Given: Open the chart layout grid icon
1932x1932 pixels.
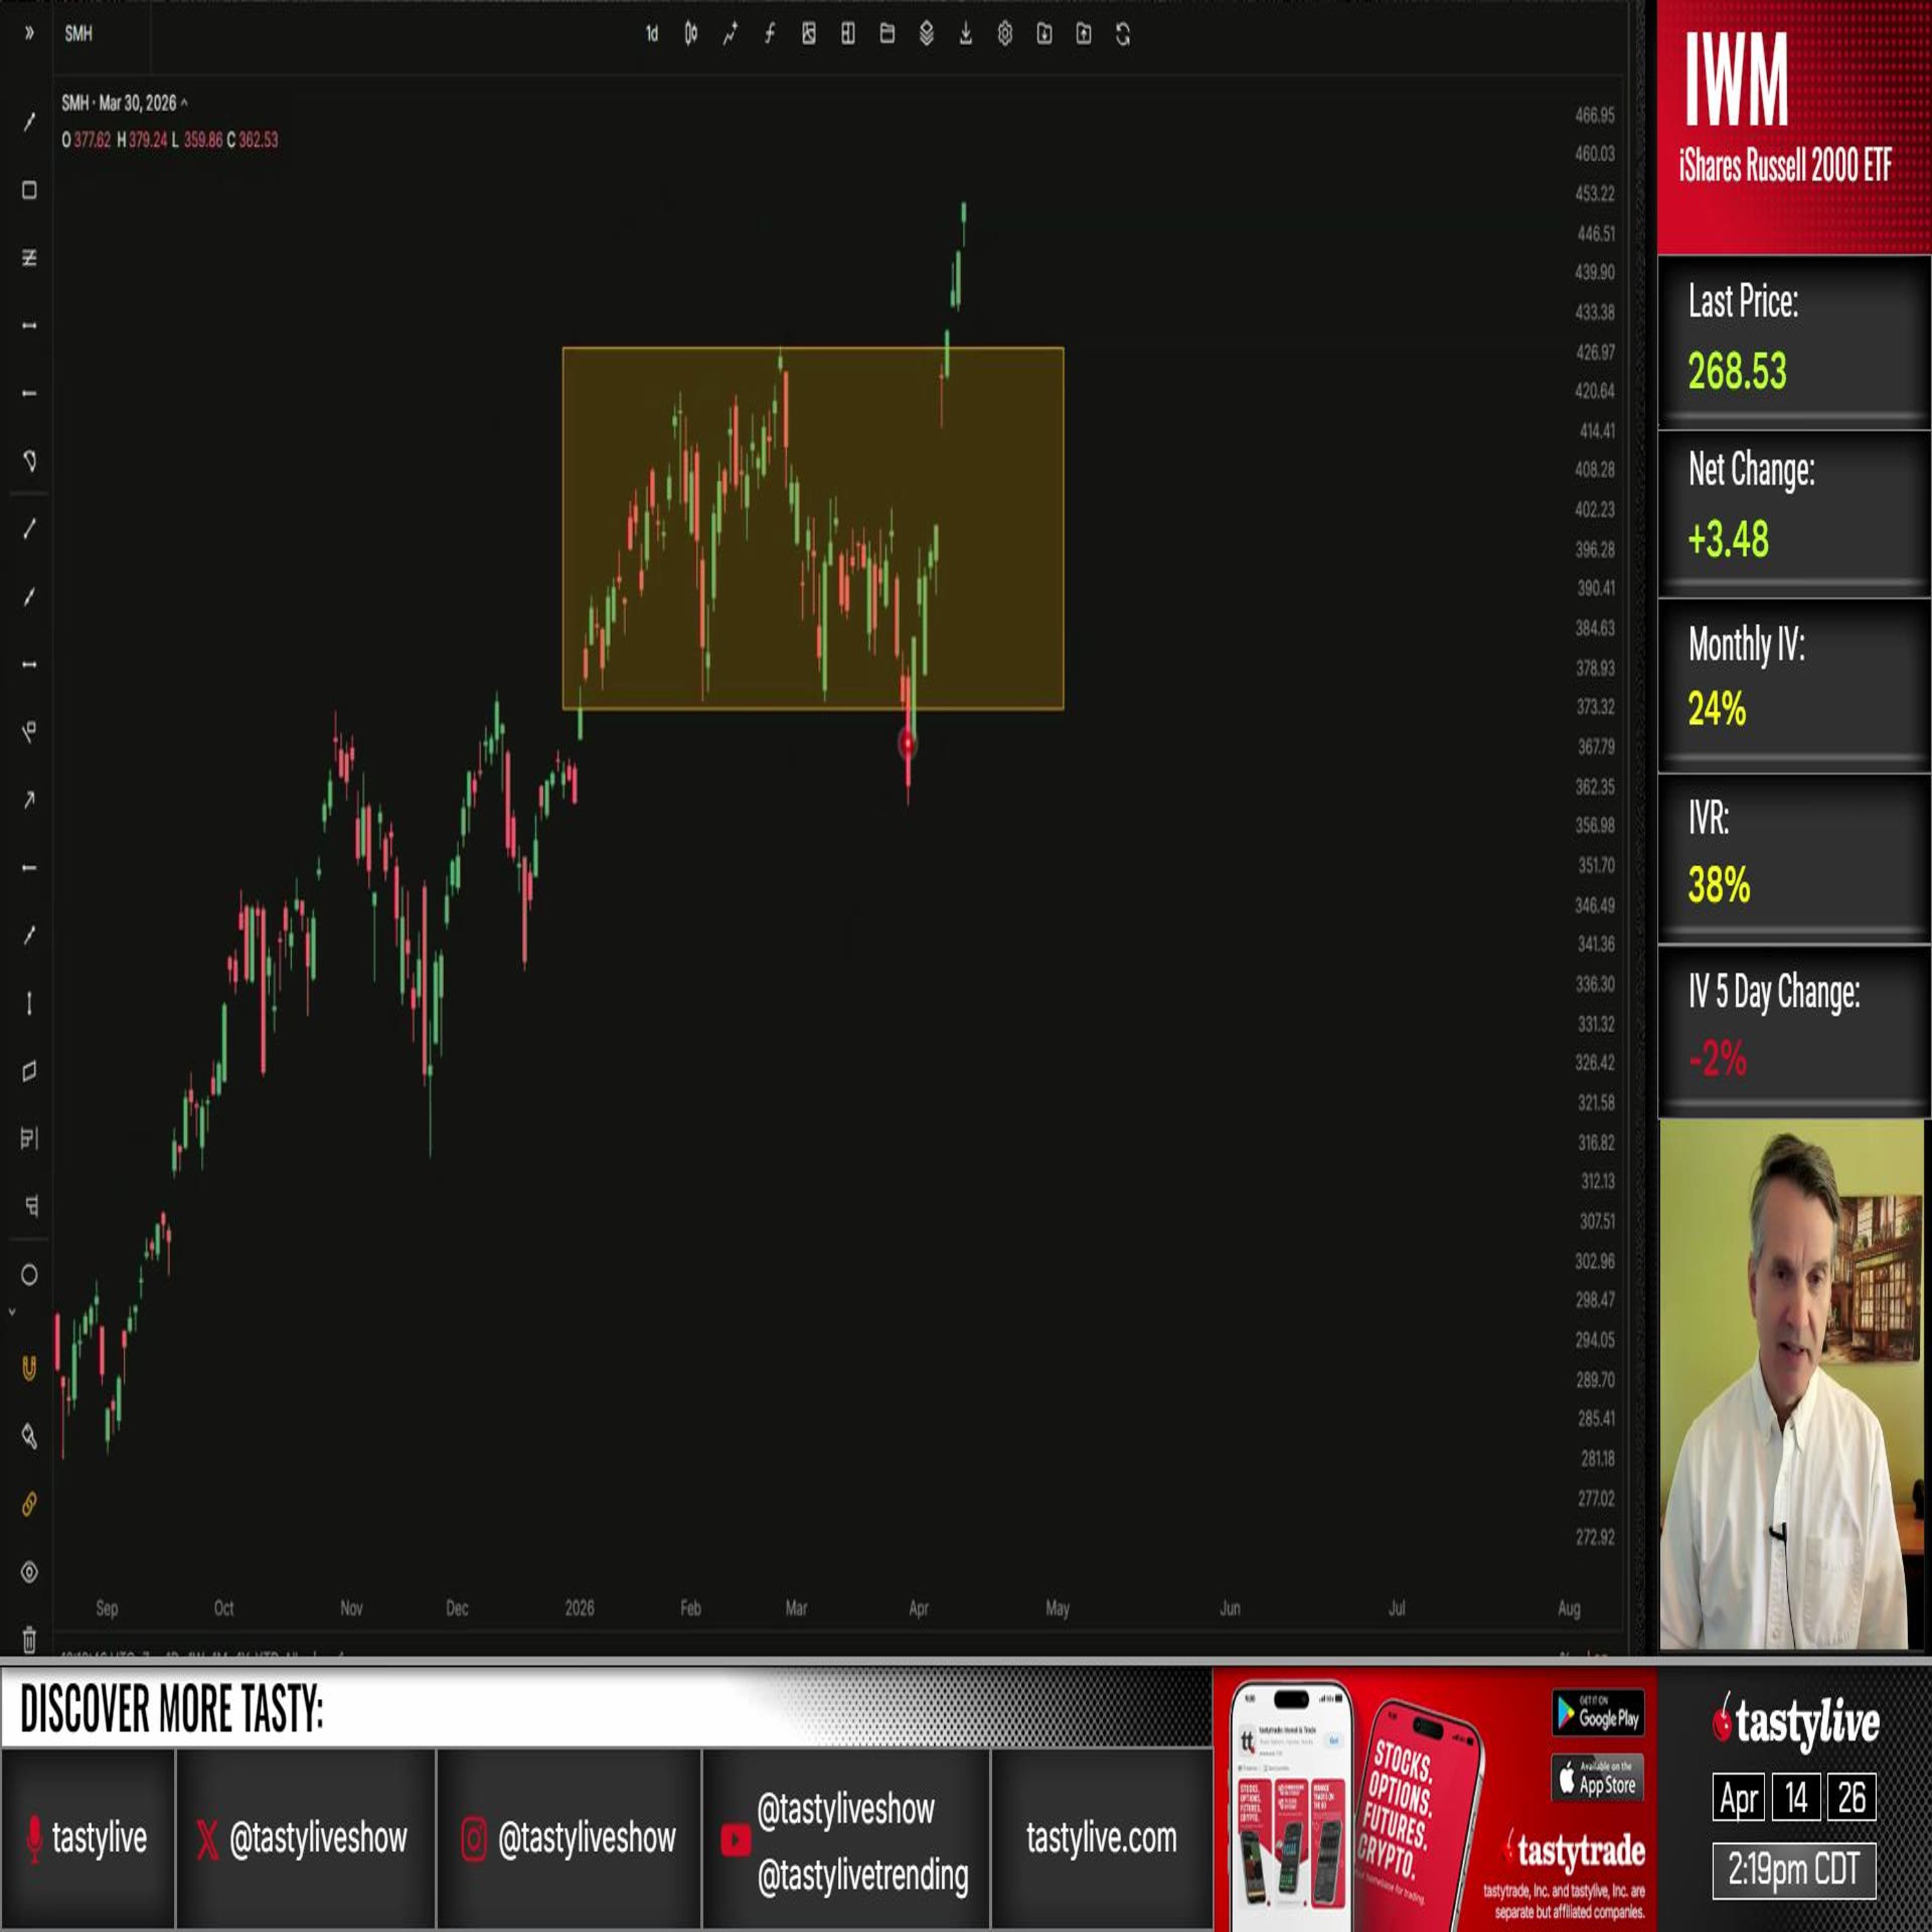Looking at the screenshot, I should pos(848,35).
